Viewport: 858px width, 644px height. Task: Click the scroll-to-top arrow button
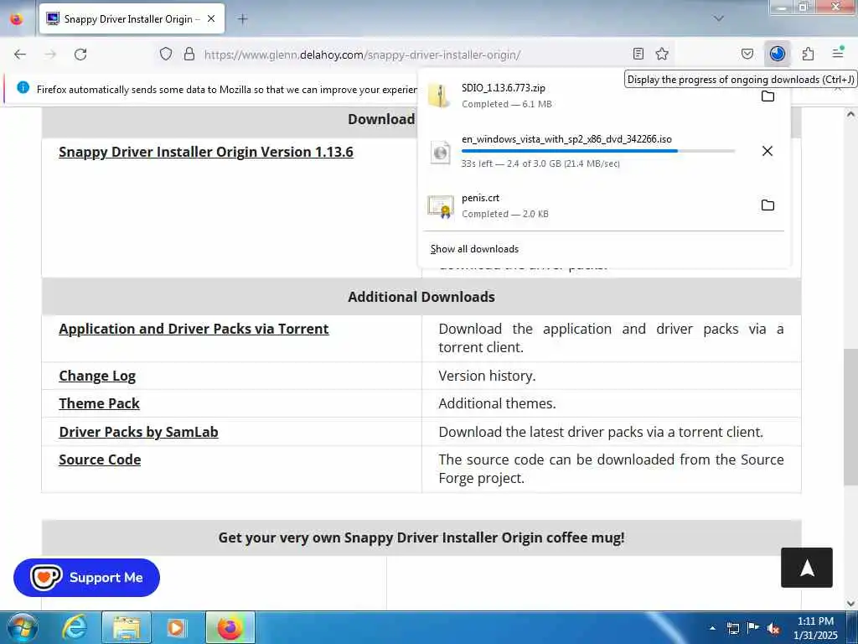(x=807, y=568)
